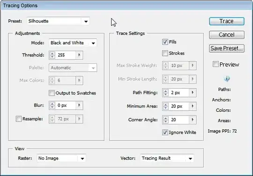Screen dimensions: 253x176
Task: Enable the Resample checkbox
Action: point(19,119)
